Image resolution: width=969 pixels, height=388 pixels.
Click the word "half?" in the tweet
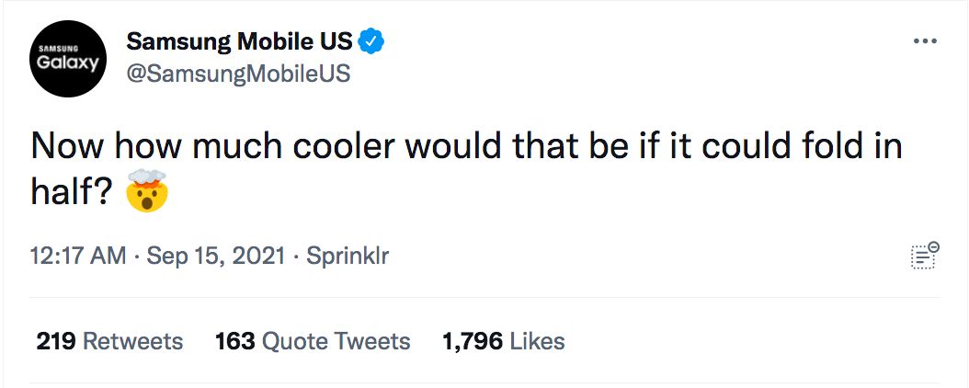tap(72, 191)
